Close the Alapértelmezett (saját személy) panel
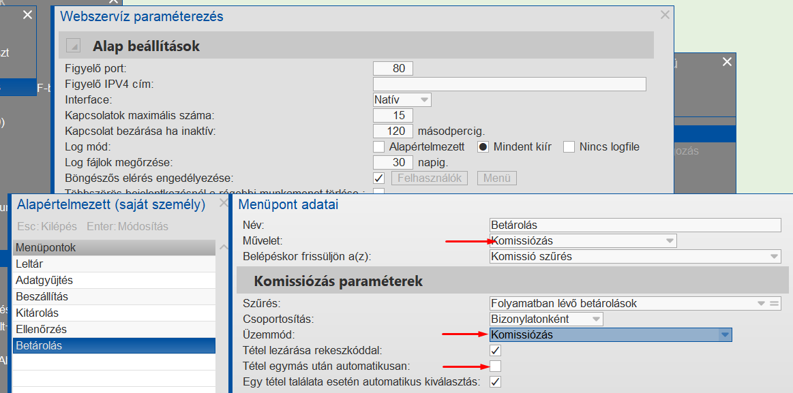This screenshot has width=793, height=393. pyautogui.click(x=224, y=204)
